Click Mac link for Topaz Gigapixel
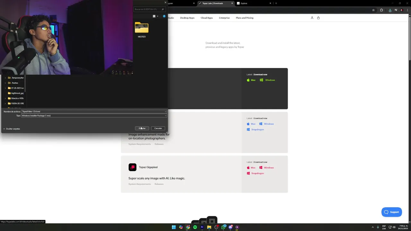The height and width of the screenshot is (231, 411). (x=251, y=167)
